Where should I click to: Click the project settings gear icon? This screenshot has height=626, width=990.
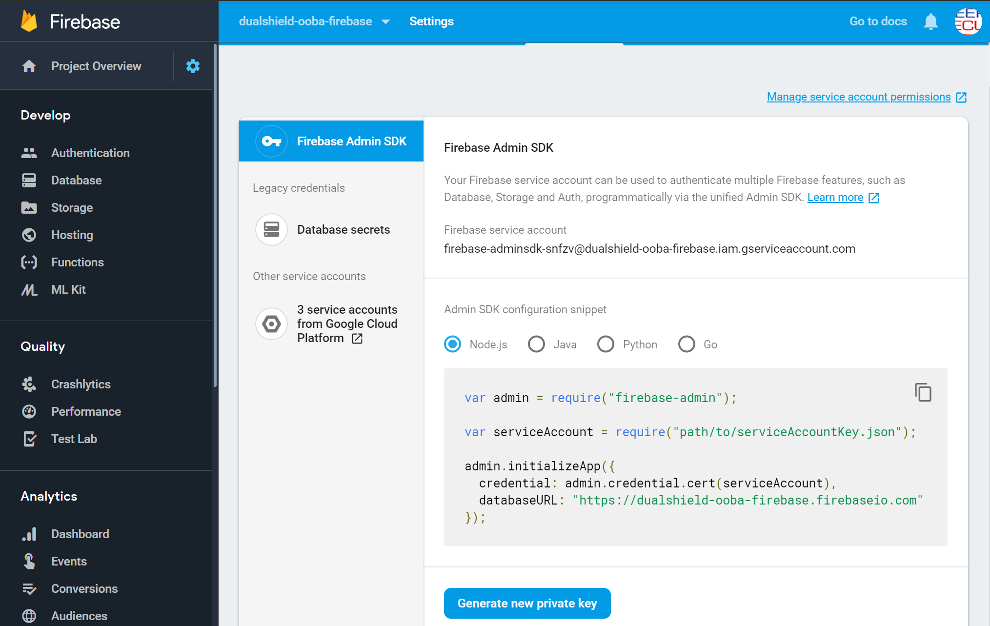tap(193, 66)
